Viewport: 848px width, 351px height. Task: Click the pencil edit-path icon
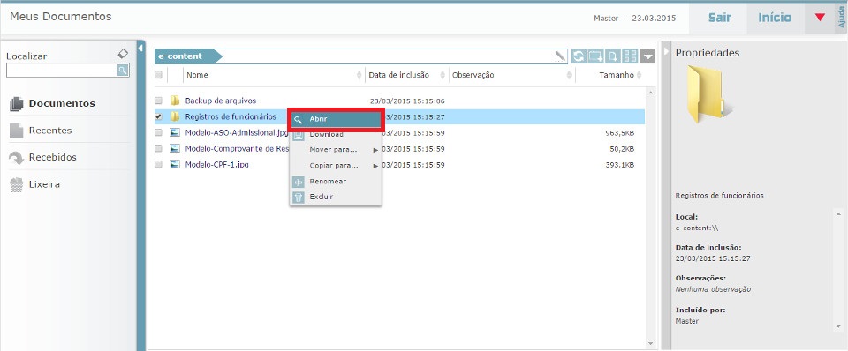pyautogui.click(x=561, y=56)
